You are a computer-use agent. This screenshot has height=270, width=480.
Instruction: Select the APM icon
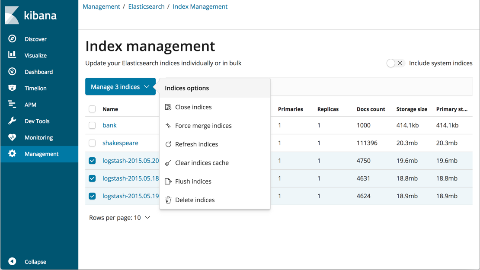(x=12, y=104)
